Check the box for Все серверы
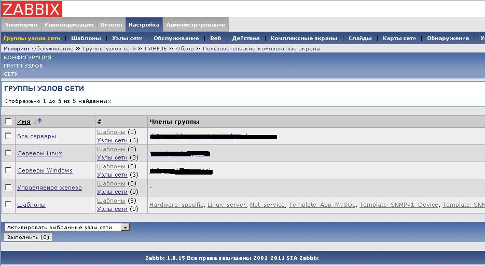The width and height of the screenshot is (485, 266). [8, 136]
